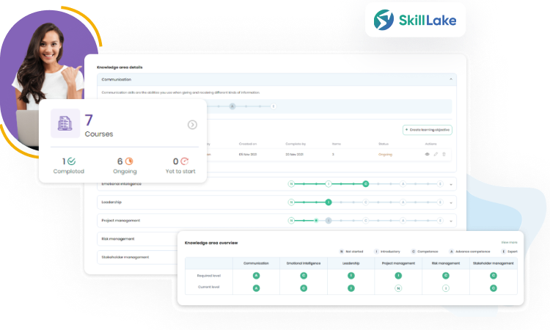Click level A on Emotional intelligence slider

click(403, 184)
